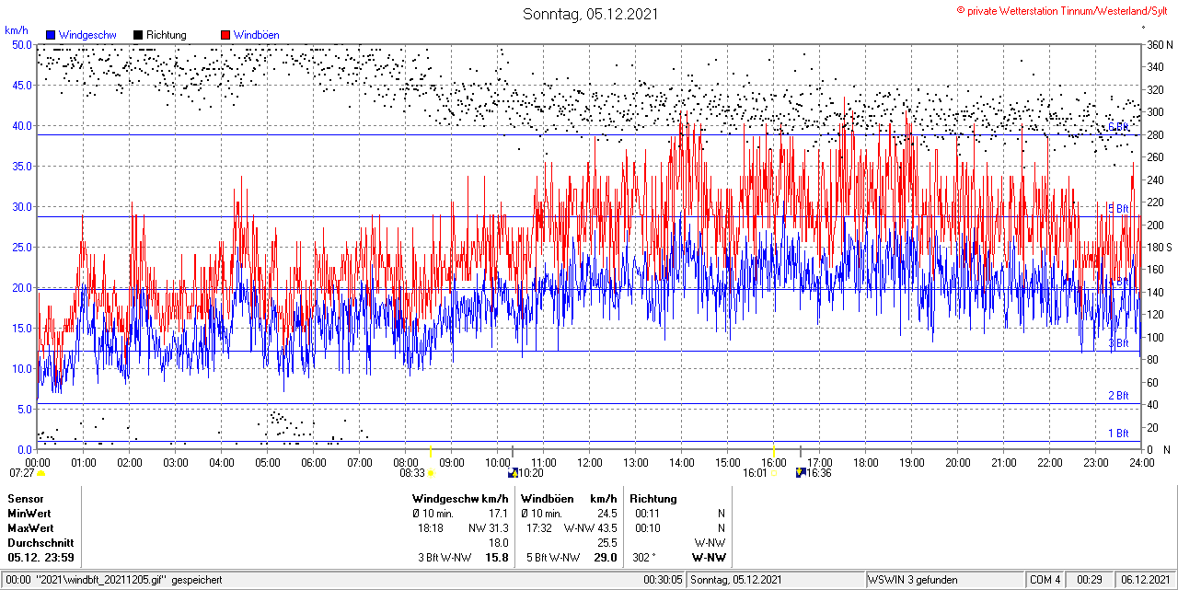
Task: Click the 00:29 status bar field
Action: point(1090,580)
